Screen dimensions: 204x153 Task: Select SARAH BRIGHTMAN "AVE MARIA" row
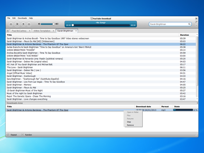101,56
